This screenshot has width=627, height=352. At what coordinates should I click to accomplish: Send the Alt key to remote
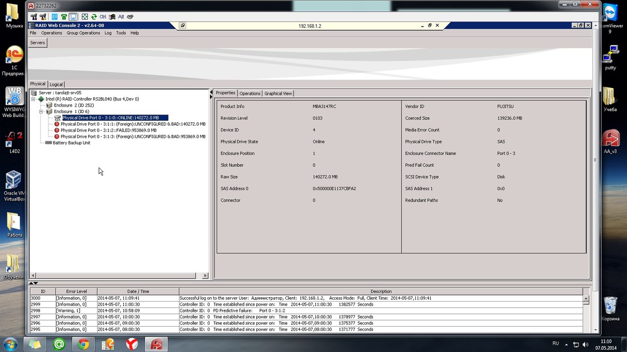[121, 17]
